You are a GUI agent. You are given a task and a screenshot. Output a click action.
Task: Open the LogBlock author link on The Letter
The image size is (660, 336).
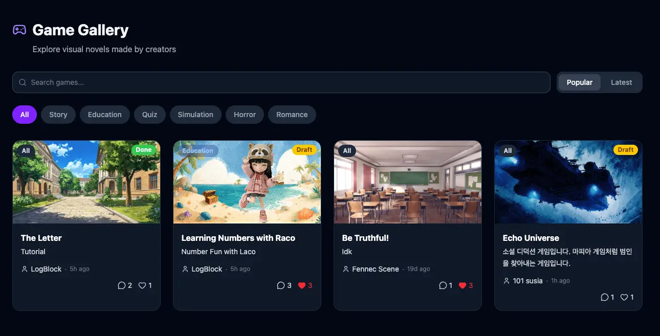(46, 269)
